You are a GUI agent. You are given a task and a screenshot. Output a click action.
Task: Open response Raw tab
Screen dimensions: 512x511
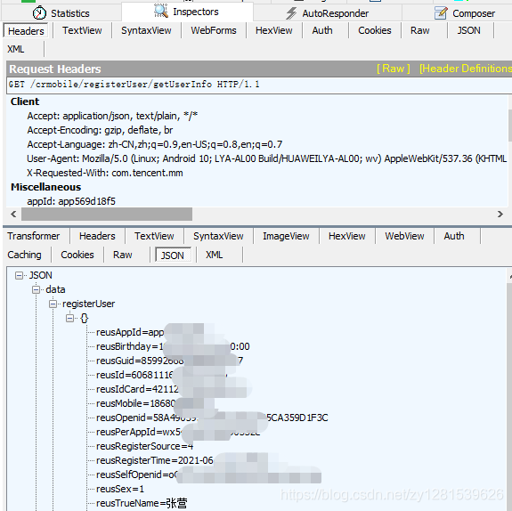click(x=123, y=255)
